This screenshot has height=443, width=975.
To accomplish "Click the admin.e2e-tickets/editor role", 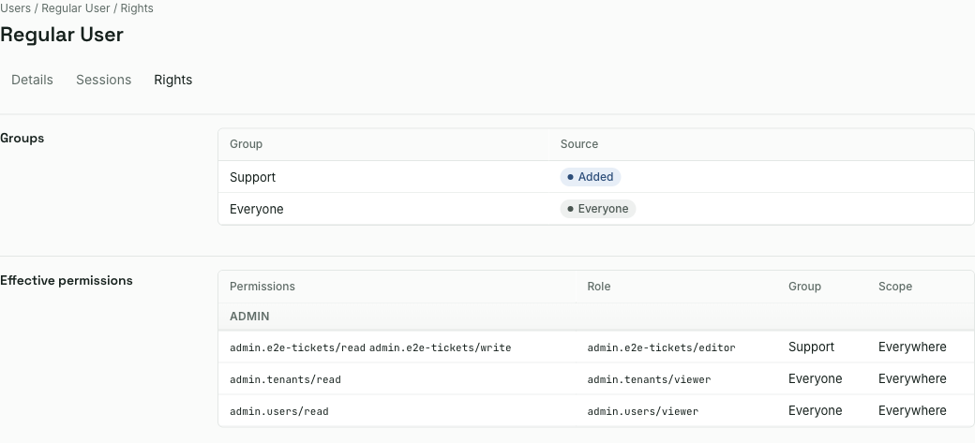I will click(661, 348).
